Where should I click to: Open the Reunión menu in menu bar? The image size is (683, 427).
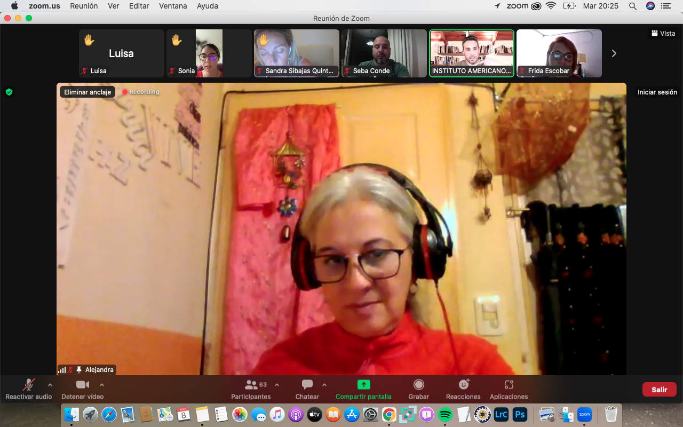point(84,6)
